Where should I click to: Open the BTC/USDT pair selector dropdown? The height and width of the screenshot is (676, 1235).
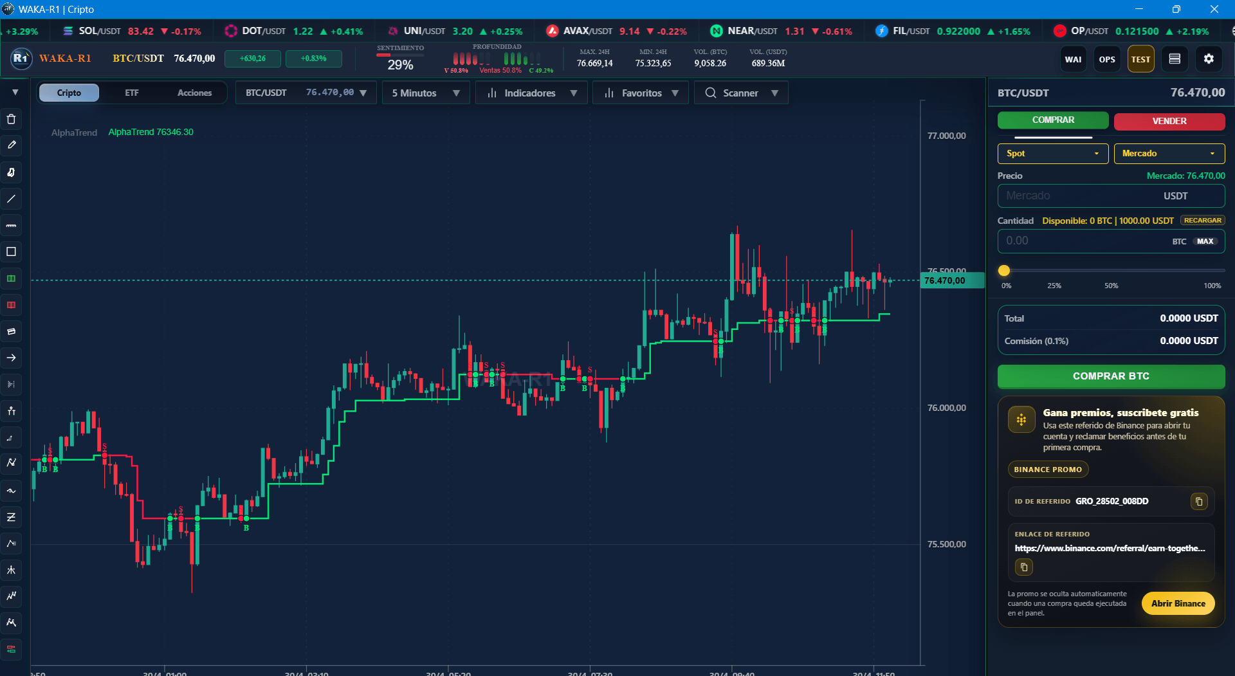(306, 93)
